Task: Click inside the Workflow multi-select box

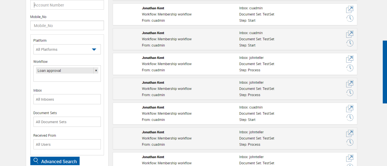Action: pyautogui.click(x=67, y=78)
